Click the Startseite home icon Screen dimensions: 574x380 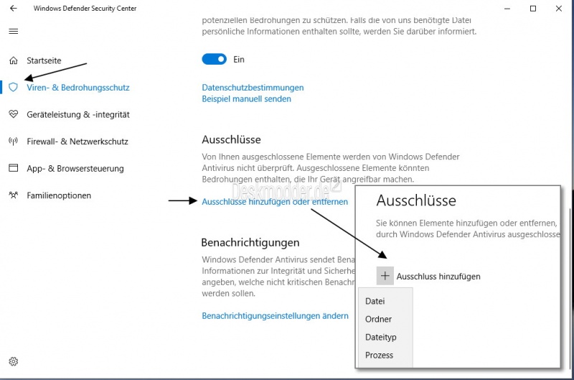(x=13, y=60)
